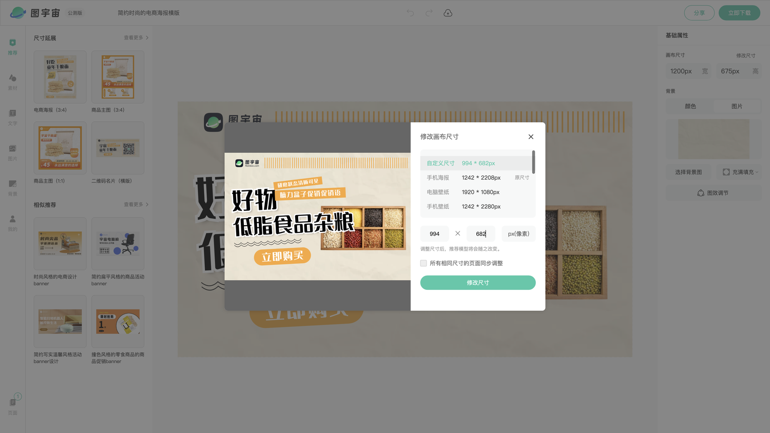Expand 查看更多 beside 尺寸延展
The height and width of the screenshot is (433, 770).
(x=136, y=37)
